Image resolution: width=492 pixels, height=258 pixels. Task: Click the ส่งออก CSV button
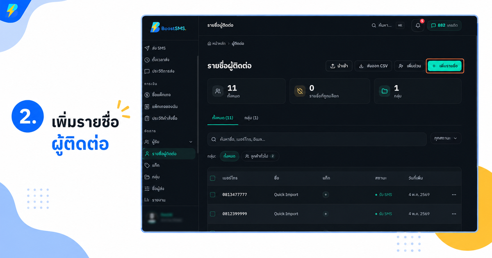pyautogui.click(x=373, y=66)
